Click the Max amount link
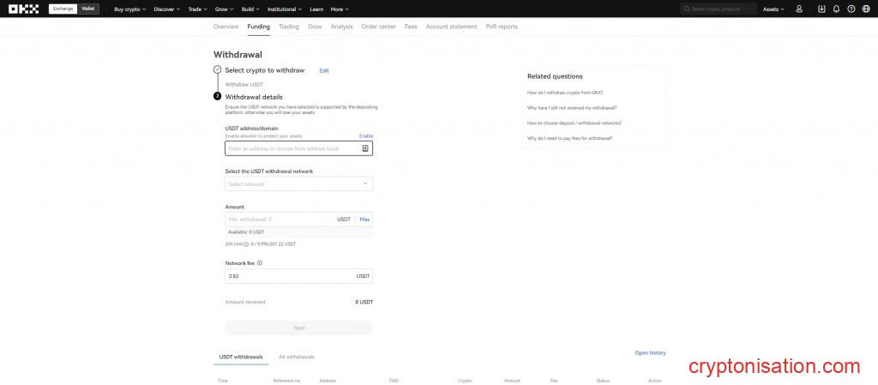The width and height of the screenshot is (878, 385). click(364, 220)
